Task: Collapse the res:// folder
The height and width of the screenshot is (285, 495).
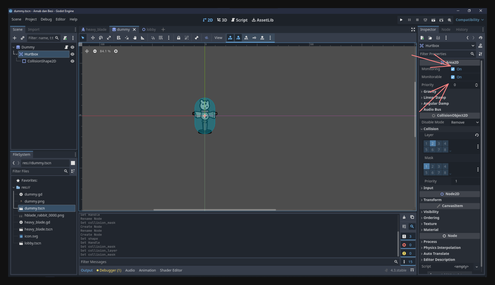Action: (14, 187)
